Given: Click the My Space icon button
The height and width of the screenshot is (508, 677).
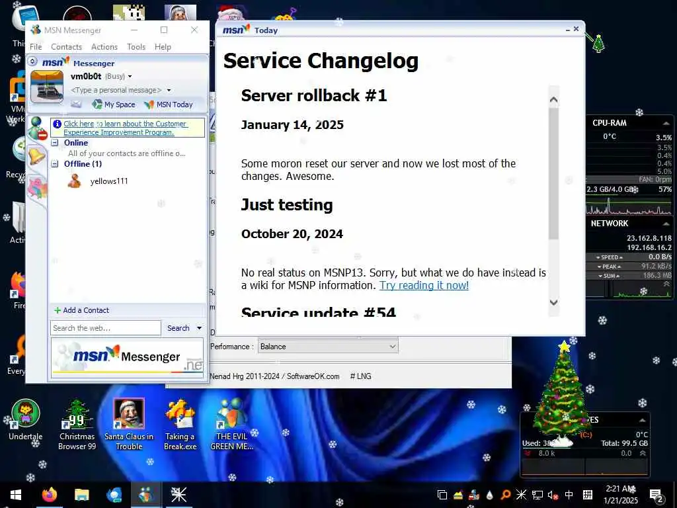Looking at the screenshot, I should [x=114, y=104].
